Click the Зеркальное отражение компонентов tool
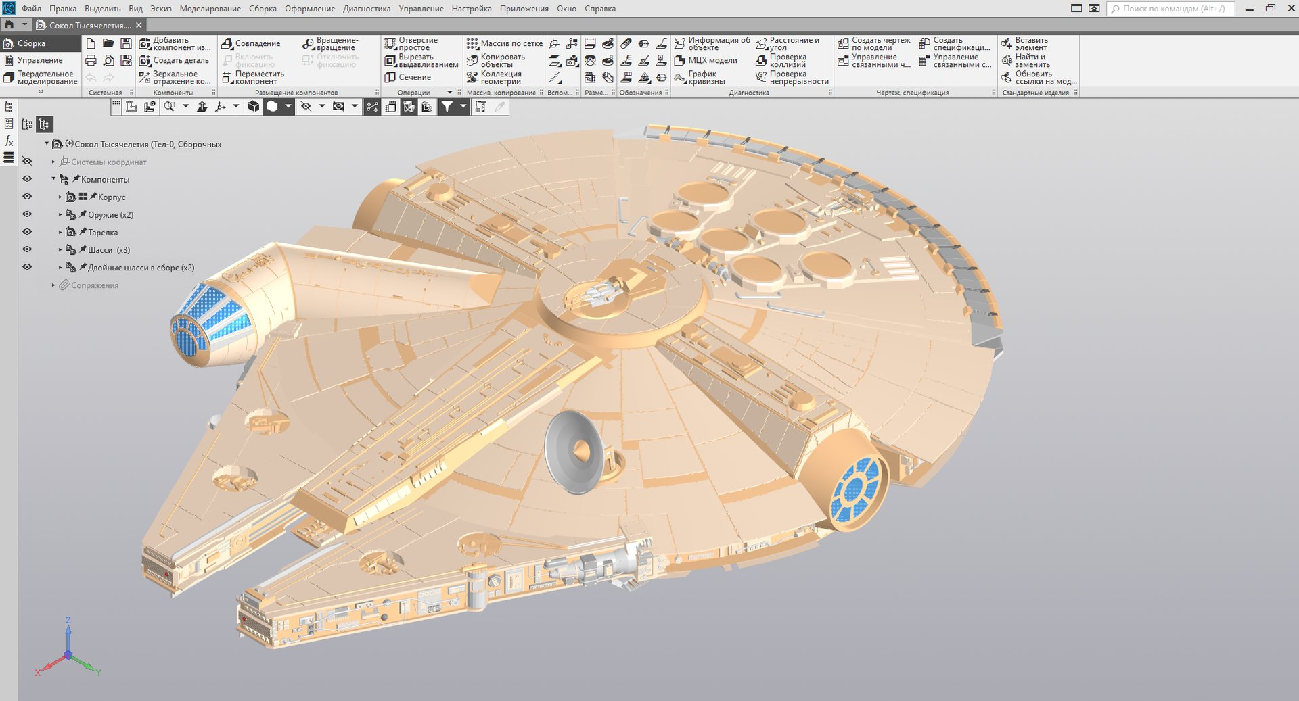This screenshot has height=701, width=1299. (x=175, y=78)
